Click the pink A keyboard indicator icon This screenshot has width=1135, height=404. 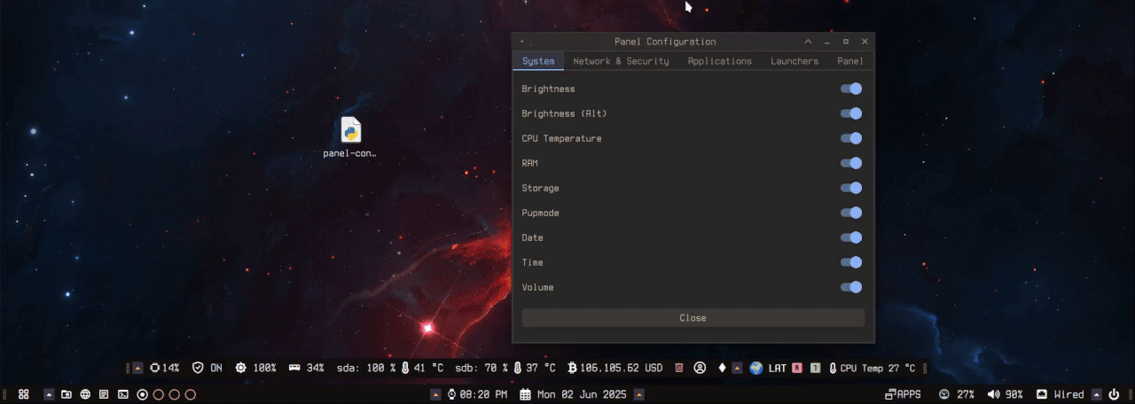point(797,368)
